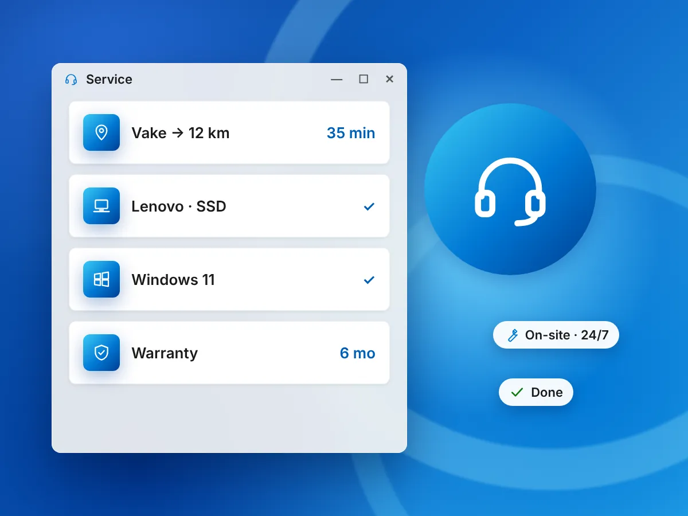Click the large headset circle icon

click(510, 189)
